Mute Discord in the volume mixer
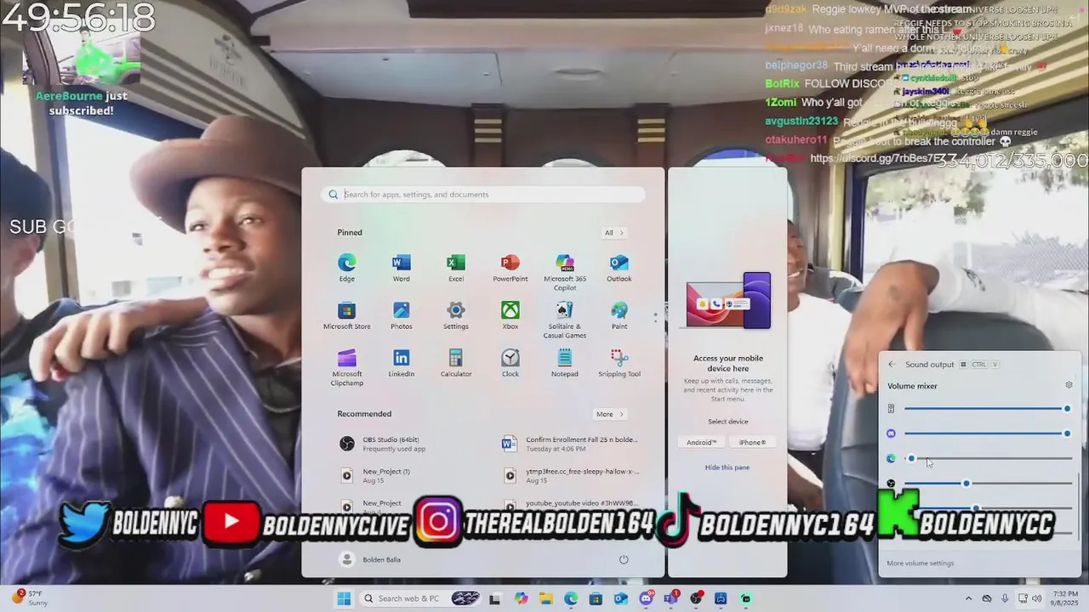 pyautogui.click(x=891, y=433)
